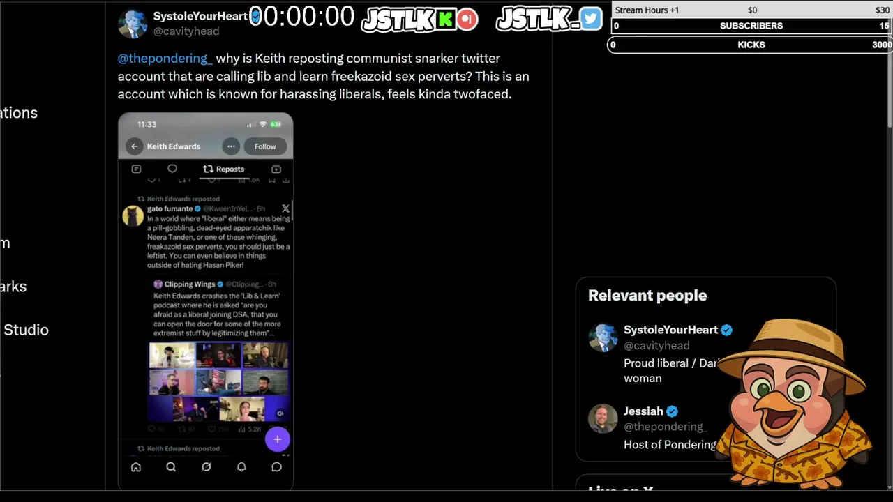
Task: Click the @cavityhead handle under the tweet author
Action: 186,31
